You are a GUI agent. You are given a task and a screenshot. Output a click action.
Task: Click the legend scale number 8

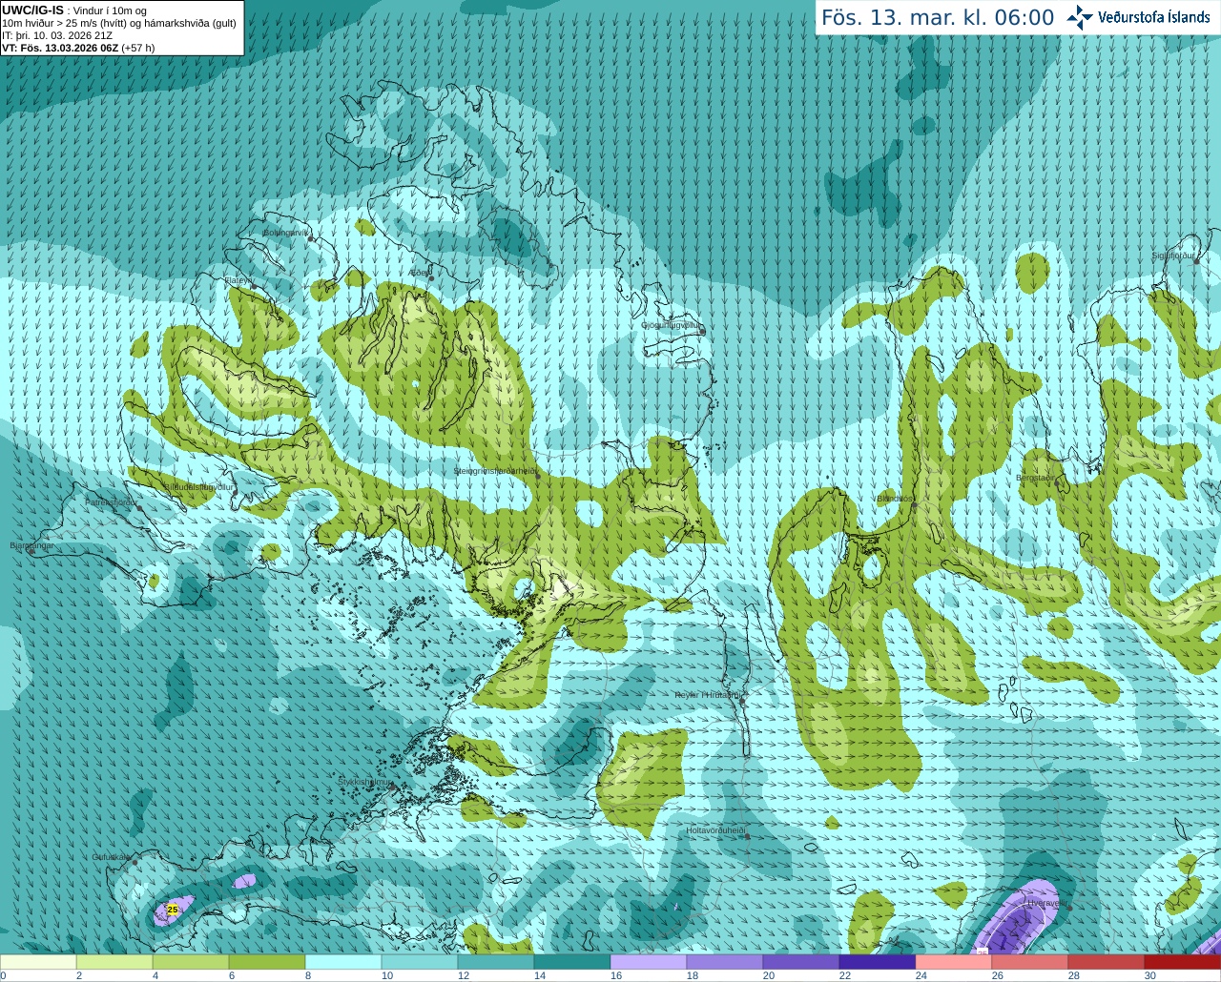(308, 975)
